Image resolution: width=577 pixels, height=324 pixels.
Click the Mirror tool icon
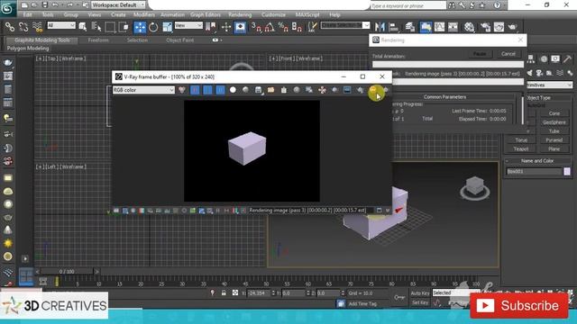coord(380,27)
